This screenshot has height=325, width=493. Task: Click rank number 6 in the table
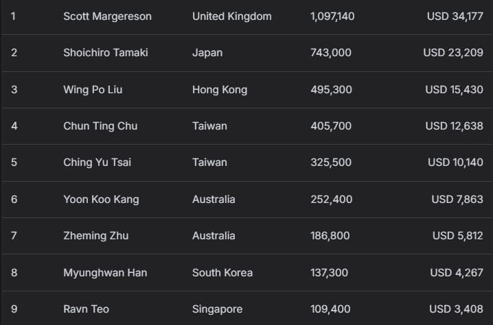click(14, 200)
